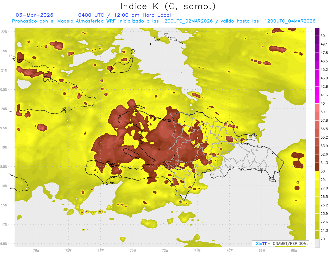This screenshot has height=254, width=330.
Task: Click the '32.6' colorbar label
Action: (324, 154)
